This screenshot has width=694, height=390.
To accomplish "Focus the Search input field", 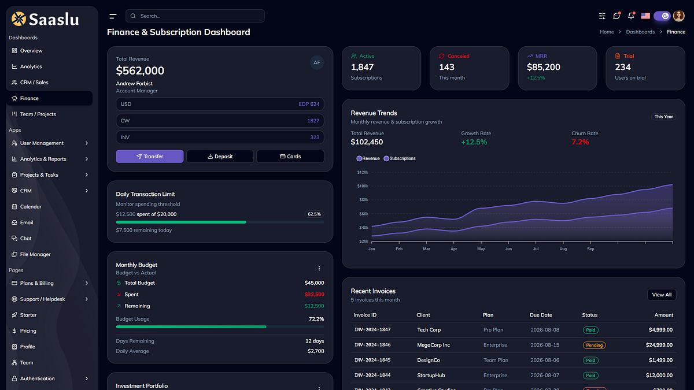I will [x=195, y=16].
